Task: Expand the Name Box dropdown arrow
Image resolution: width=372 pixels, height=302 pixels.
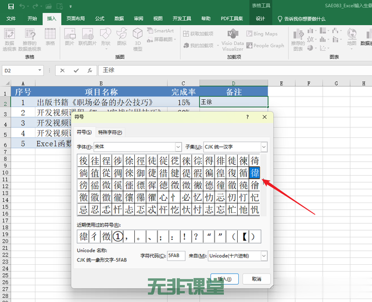Action: (40, 70)
